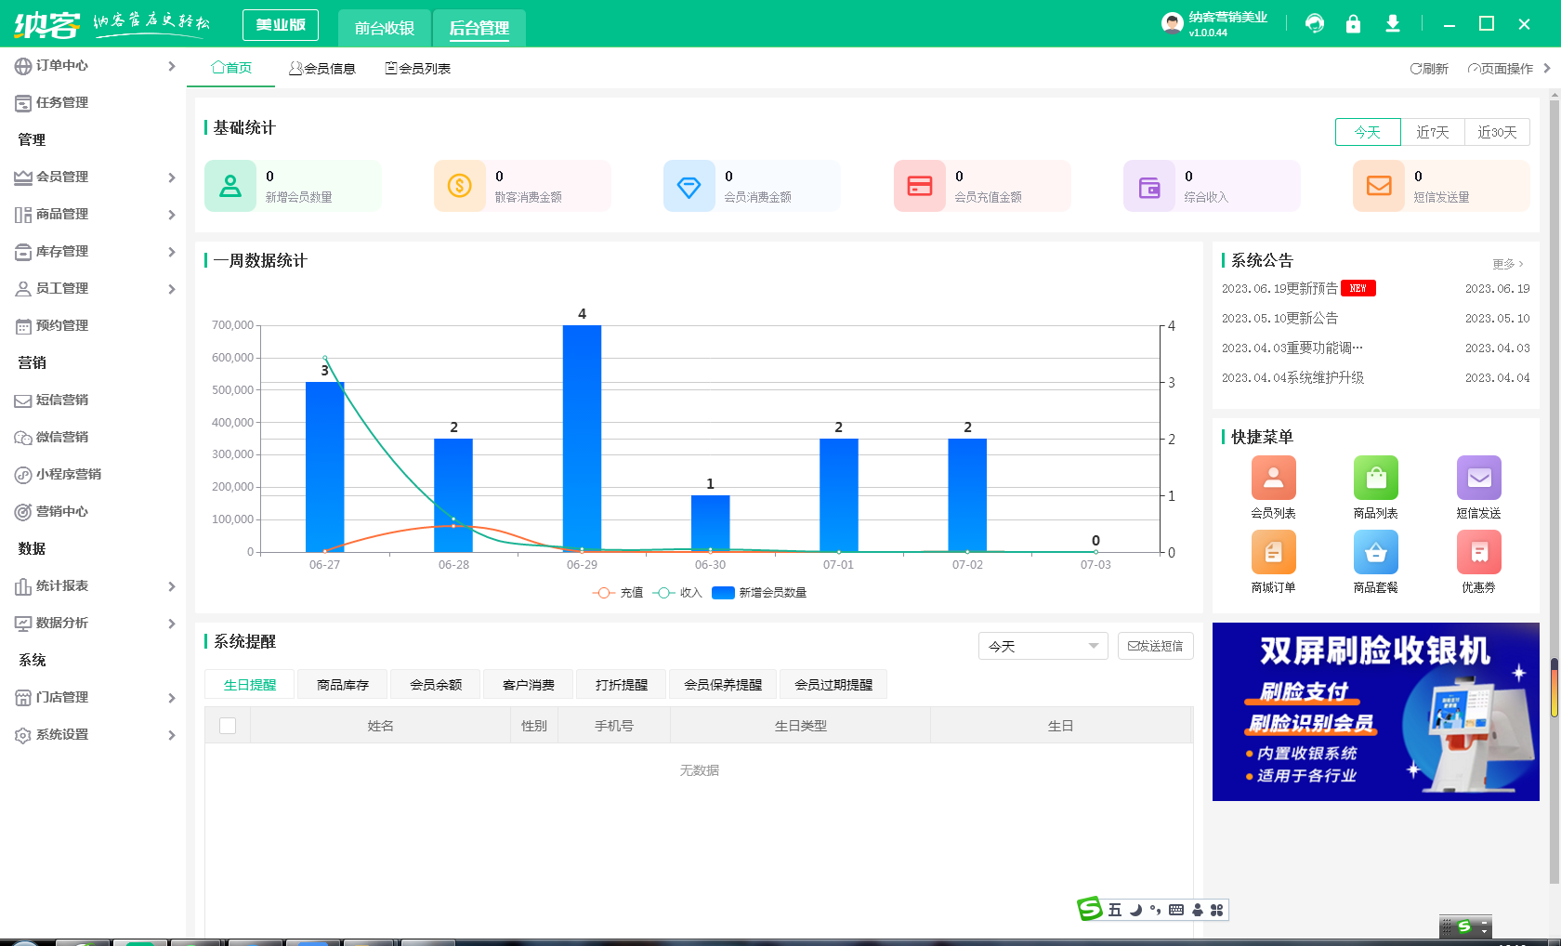This screenshot has width=1561, height=946.
Task: Open the 商品套餐 quick menu icon
Action: pyautogui.click(x=1375, y=553)
